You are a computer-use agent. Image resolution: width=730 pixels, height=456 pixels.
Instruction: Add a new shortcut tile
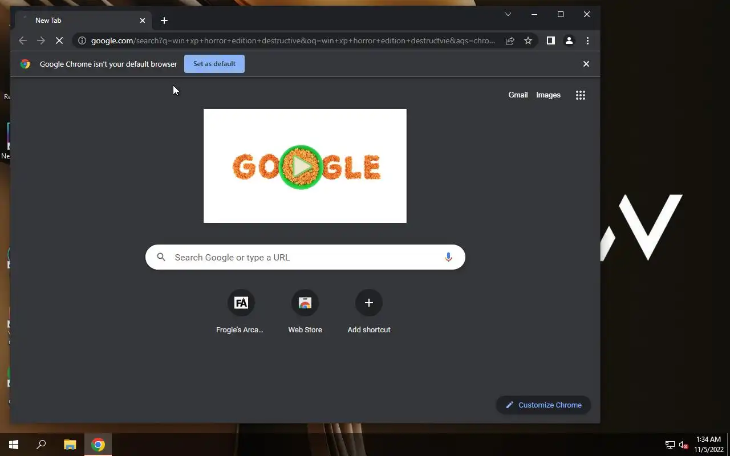coord(369,311)
